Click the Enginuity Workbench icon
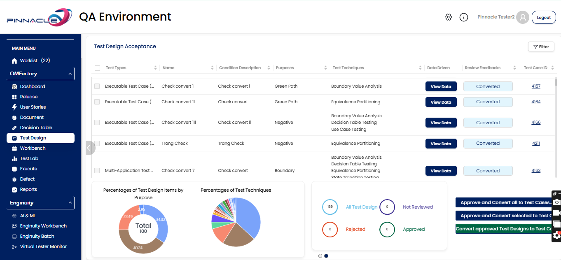The width and height of the screenshot is (561, 260). pyautogui.click(x=14, y=226)
